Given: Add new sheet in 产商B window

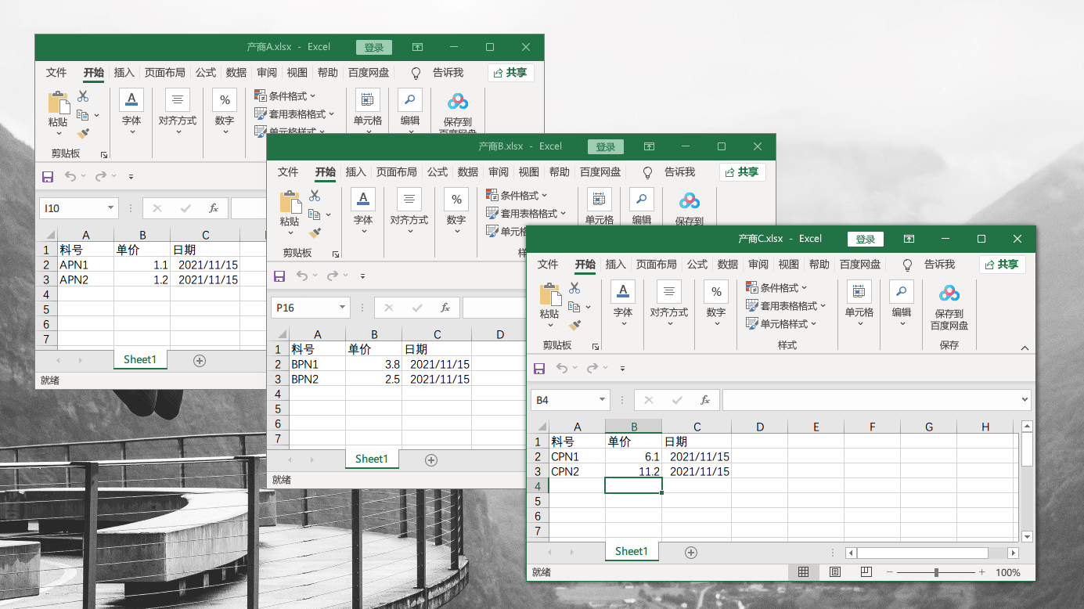Looking at the screenshot, I should point(431,459).
